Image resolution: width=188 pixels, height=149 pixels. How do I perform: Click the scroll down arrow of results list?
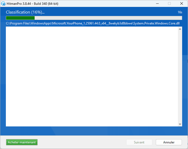180,124
